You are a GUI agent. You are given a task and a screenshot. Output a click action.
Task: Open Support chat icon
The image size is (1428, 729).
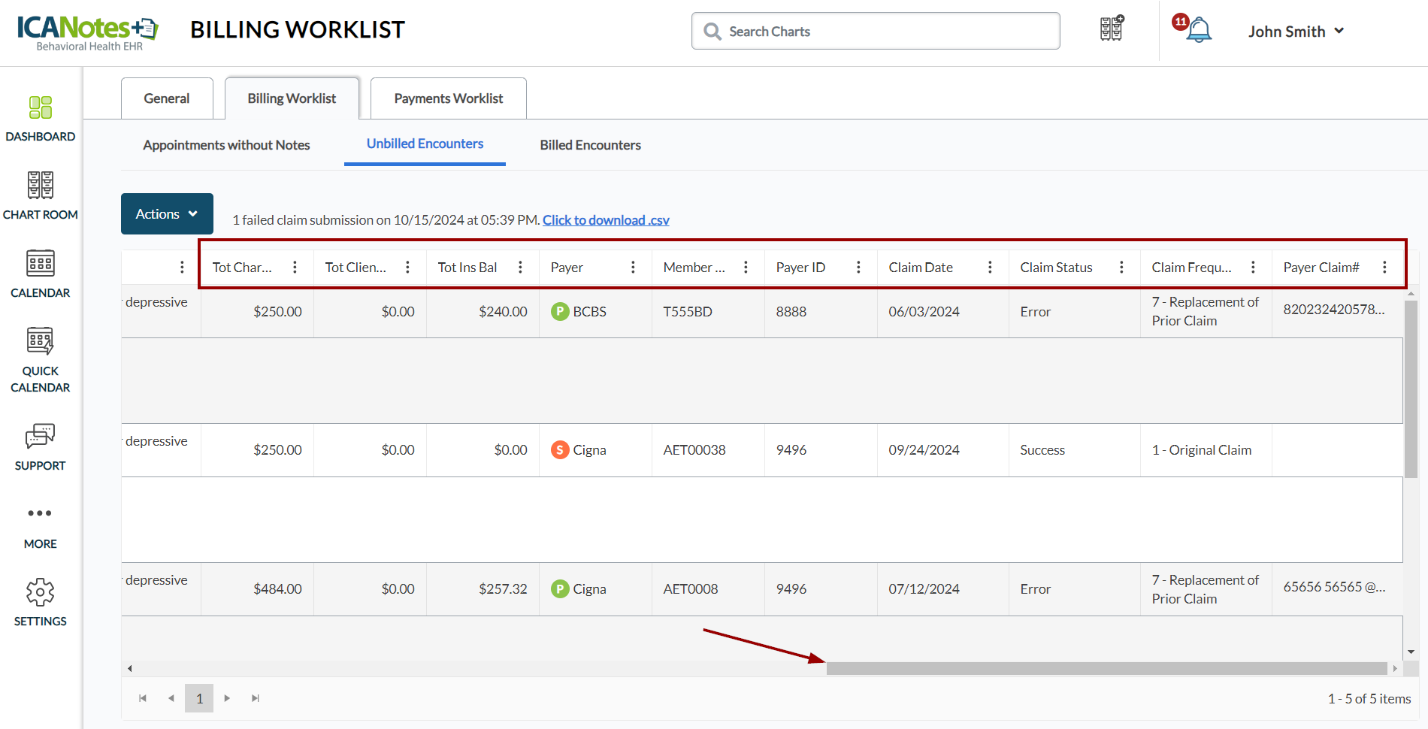pos(41,446)
